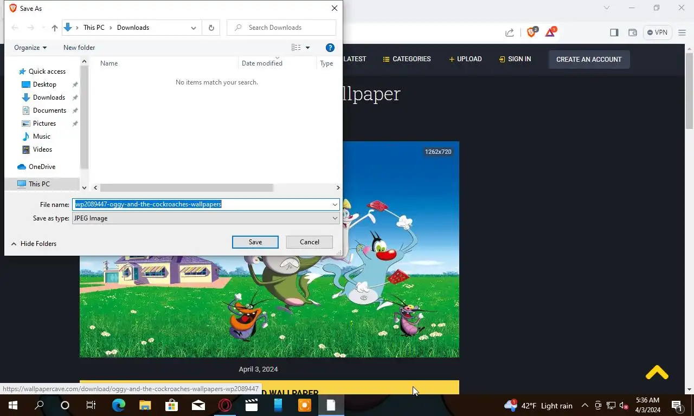694x416 pixels.
Task: Click CREATE AN ACCOUNT button
Action: [x=589, y=60]
